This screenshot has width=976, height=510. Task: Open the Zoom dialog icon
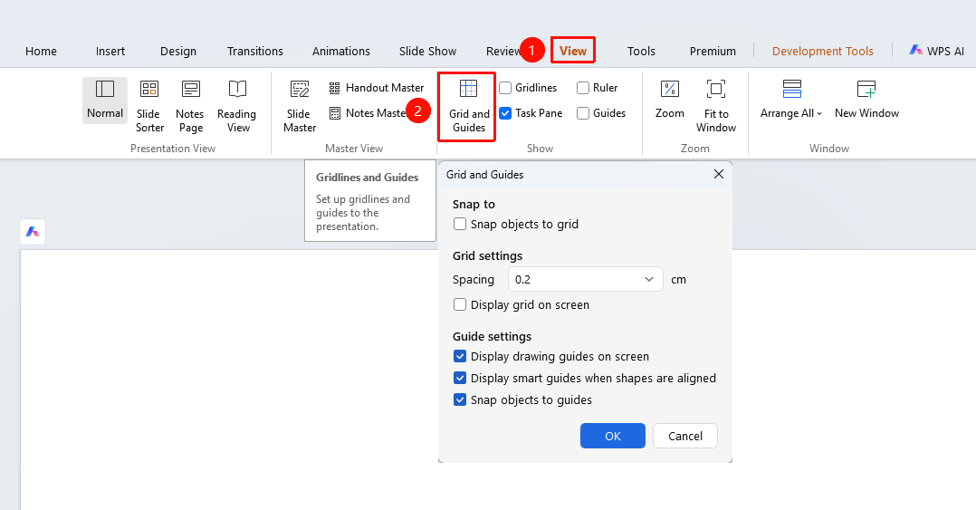point(670,89)
